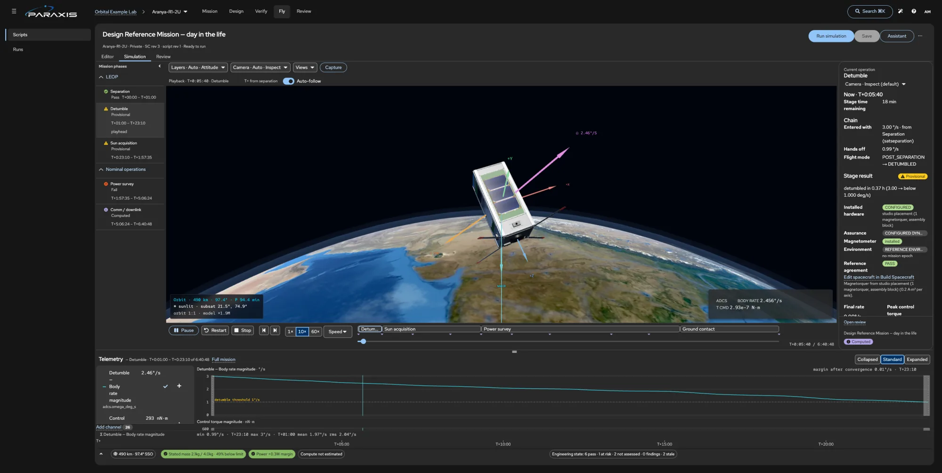942x473 pixels.
Task: Switch to the Review sub-tab under the mission title
Action: (x=163, y=56)
